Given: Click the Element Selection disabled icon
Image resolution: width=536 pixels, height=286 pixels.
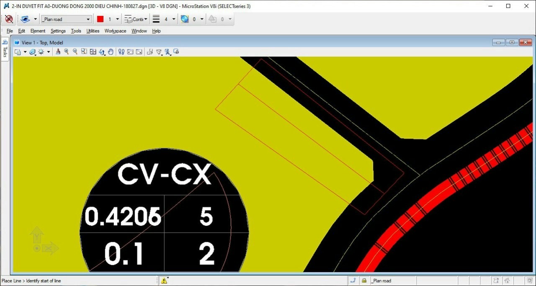Looking at the screenshot, I should pos(9,19).
